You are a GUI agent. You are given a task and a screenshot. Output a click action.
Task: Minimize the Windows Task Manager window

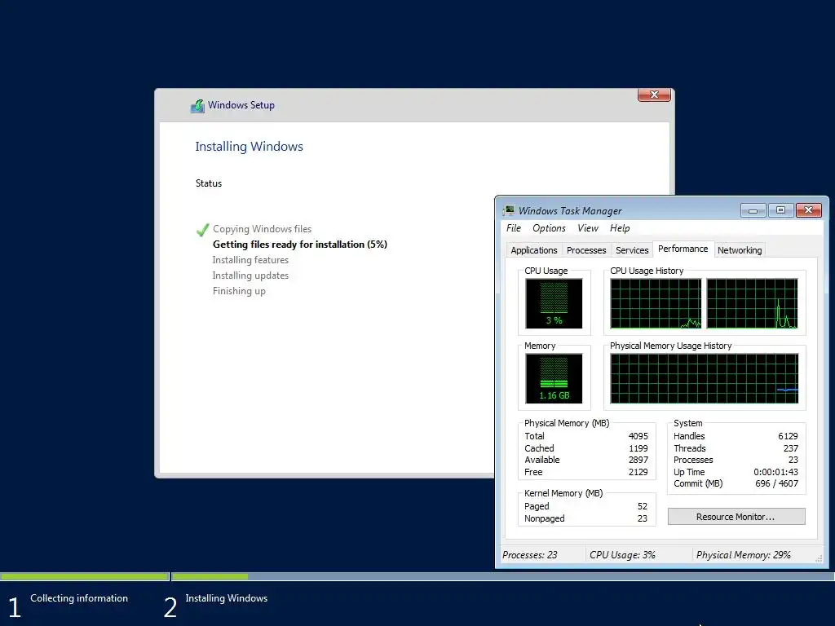coord(753,210)
